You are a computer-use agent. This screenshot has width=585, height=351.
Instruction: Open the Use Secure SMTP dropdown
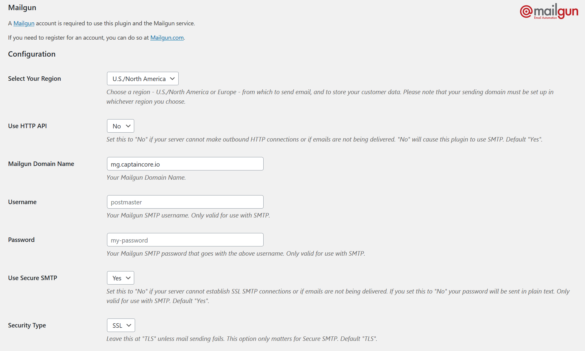[x=120, y=278]
